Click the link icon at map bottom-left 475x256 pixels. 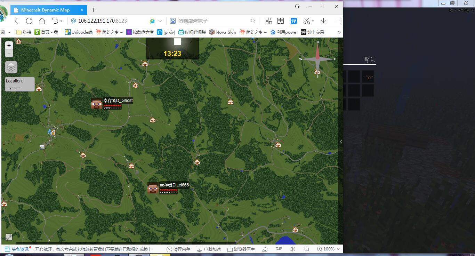point(9,237)
